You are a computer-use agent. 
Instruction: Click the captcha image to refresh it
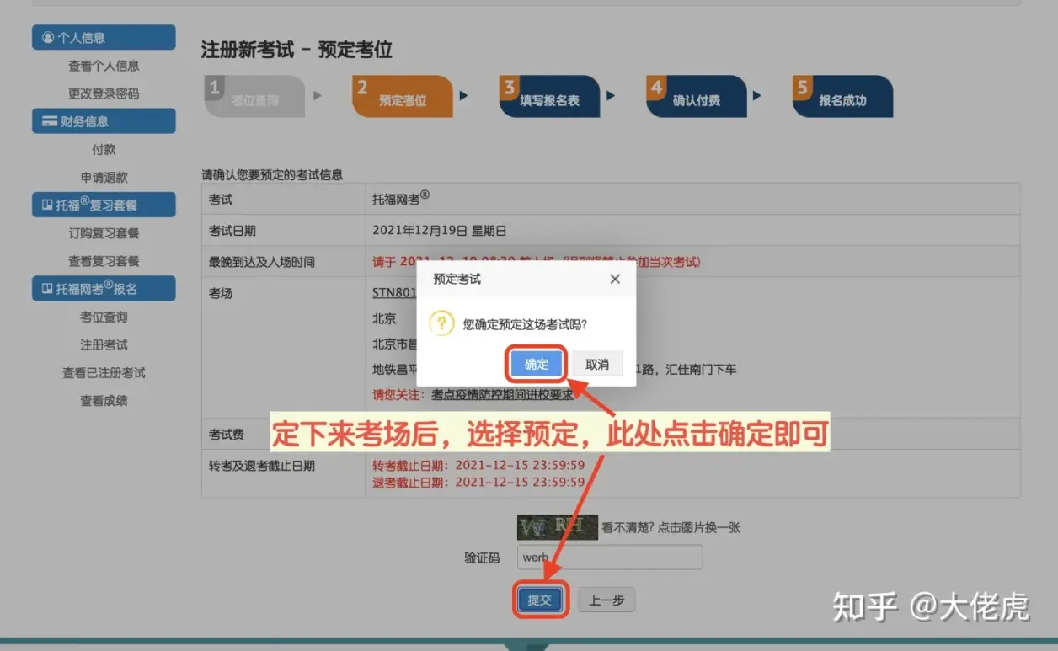(x=558, y=527)
